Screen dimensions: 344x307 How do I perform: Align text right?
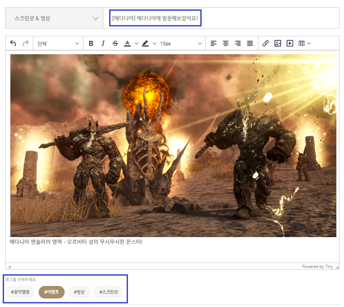[x=238, y=43]
